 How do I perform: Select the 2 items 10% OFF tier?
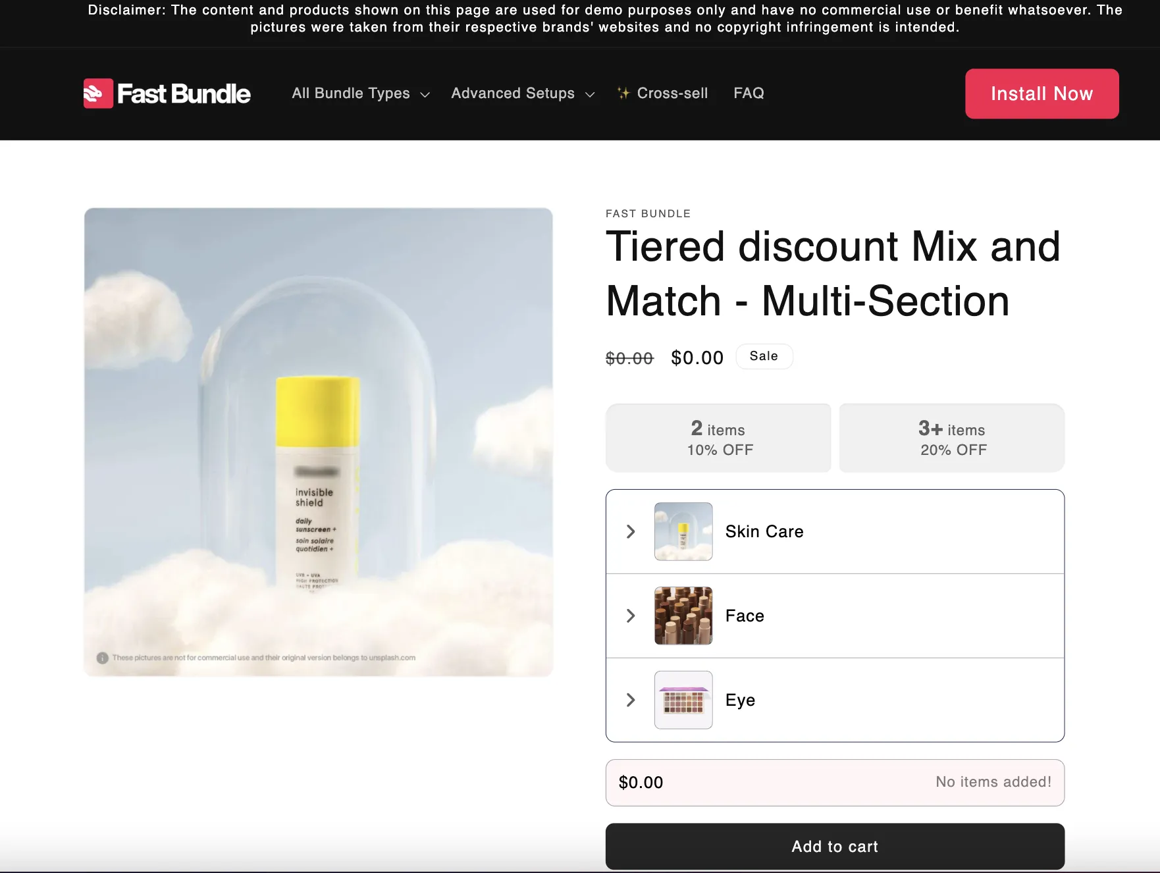(718, 437)
